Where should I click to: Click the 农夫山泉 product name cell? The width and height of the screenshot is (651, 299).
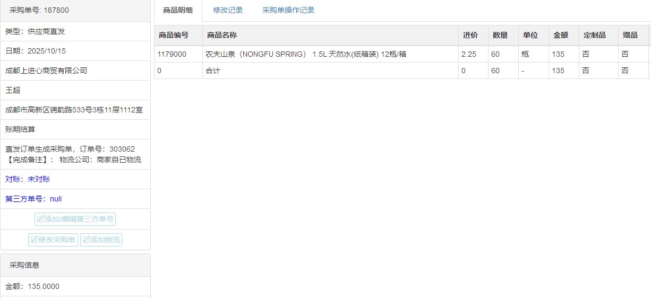(306, 54)
